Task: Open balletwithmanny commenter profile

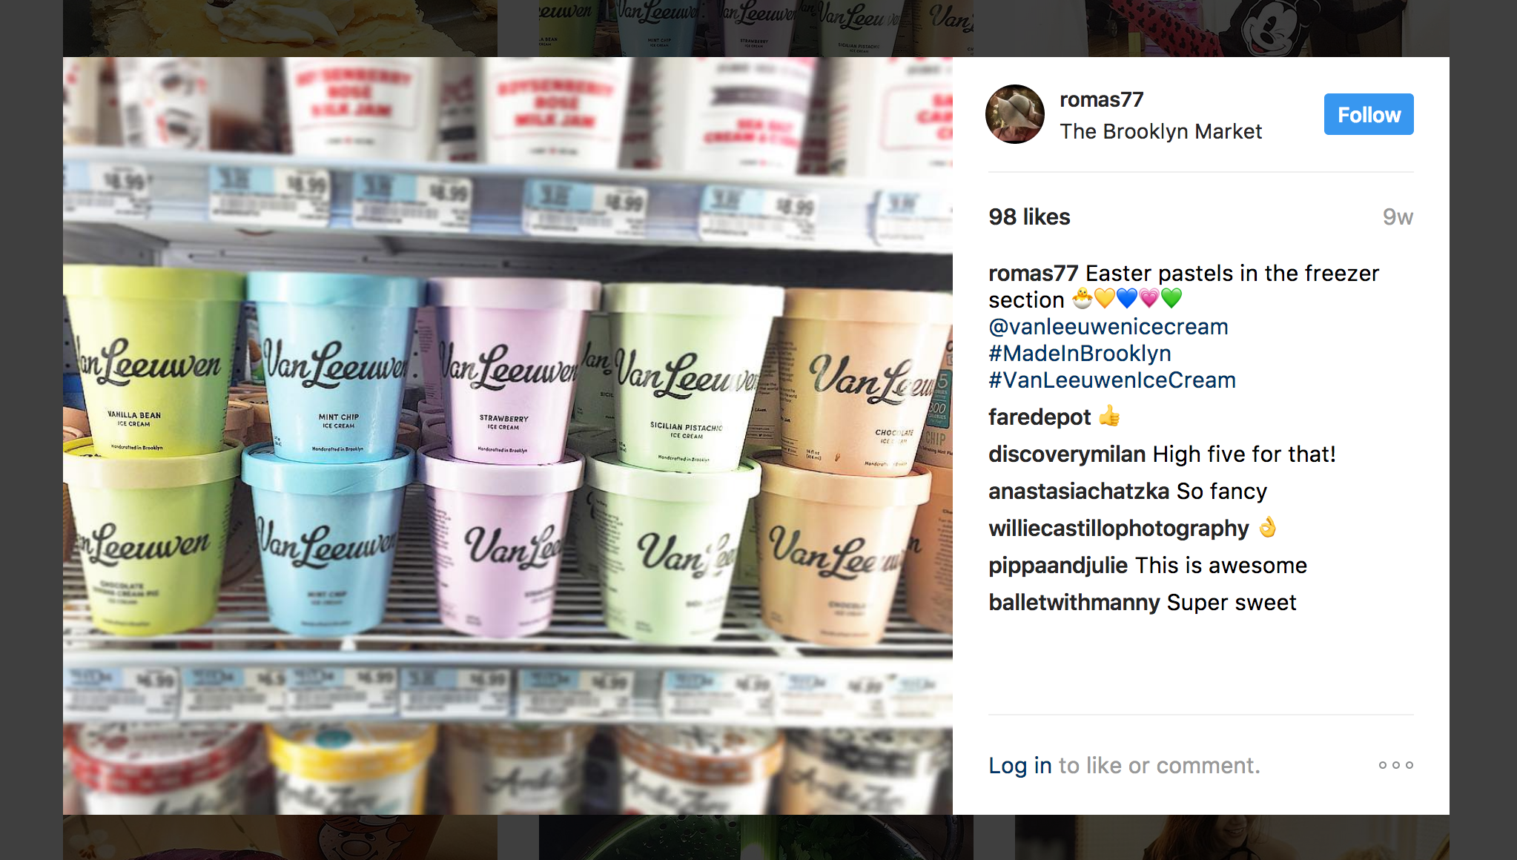Action: tap(1074, 602)
